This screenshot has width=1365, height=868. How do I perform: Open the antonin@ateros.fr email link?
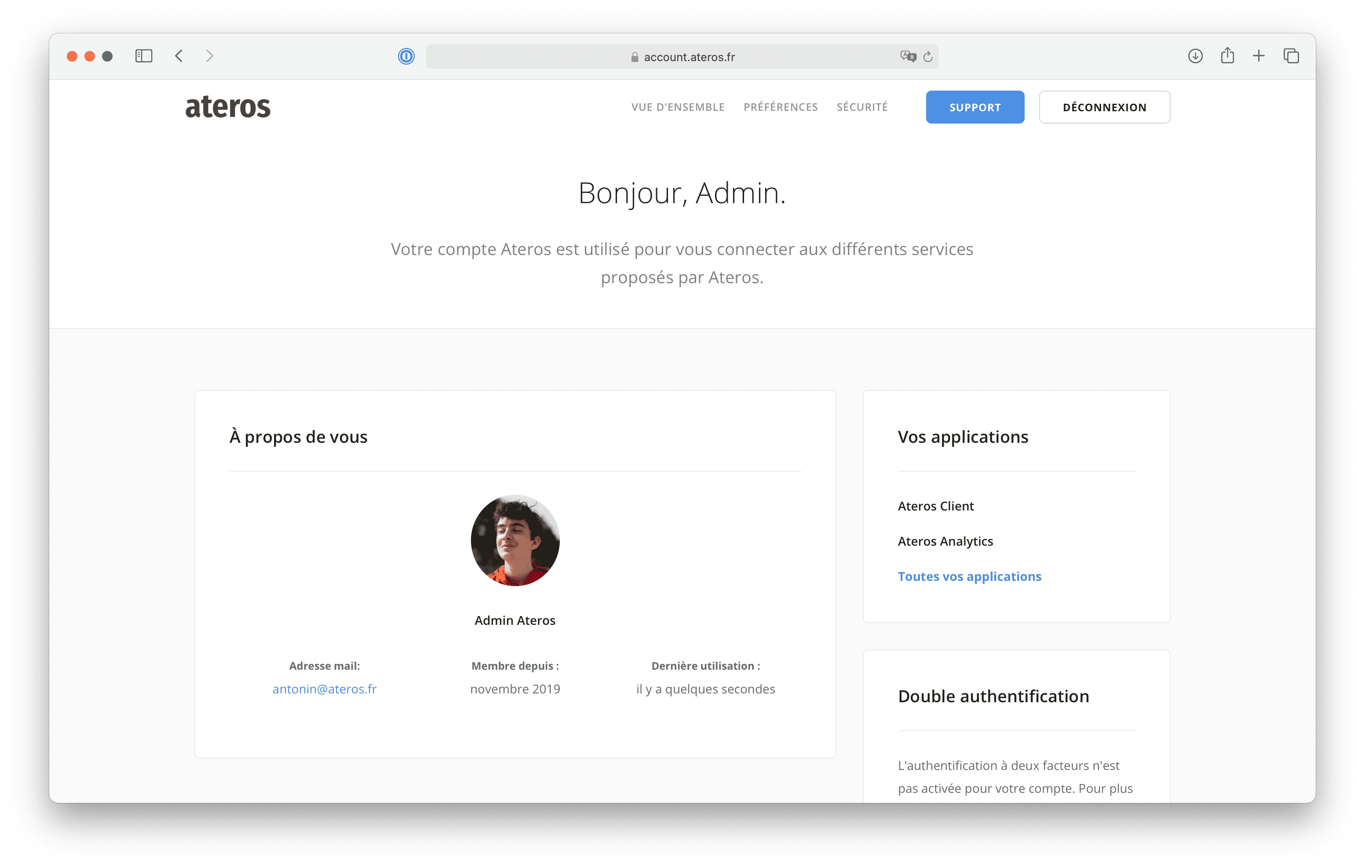coord(324,689)
